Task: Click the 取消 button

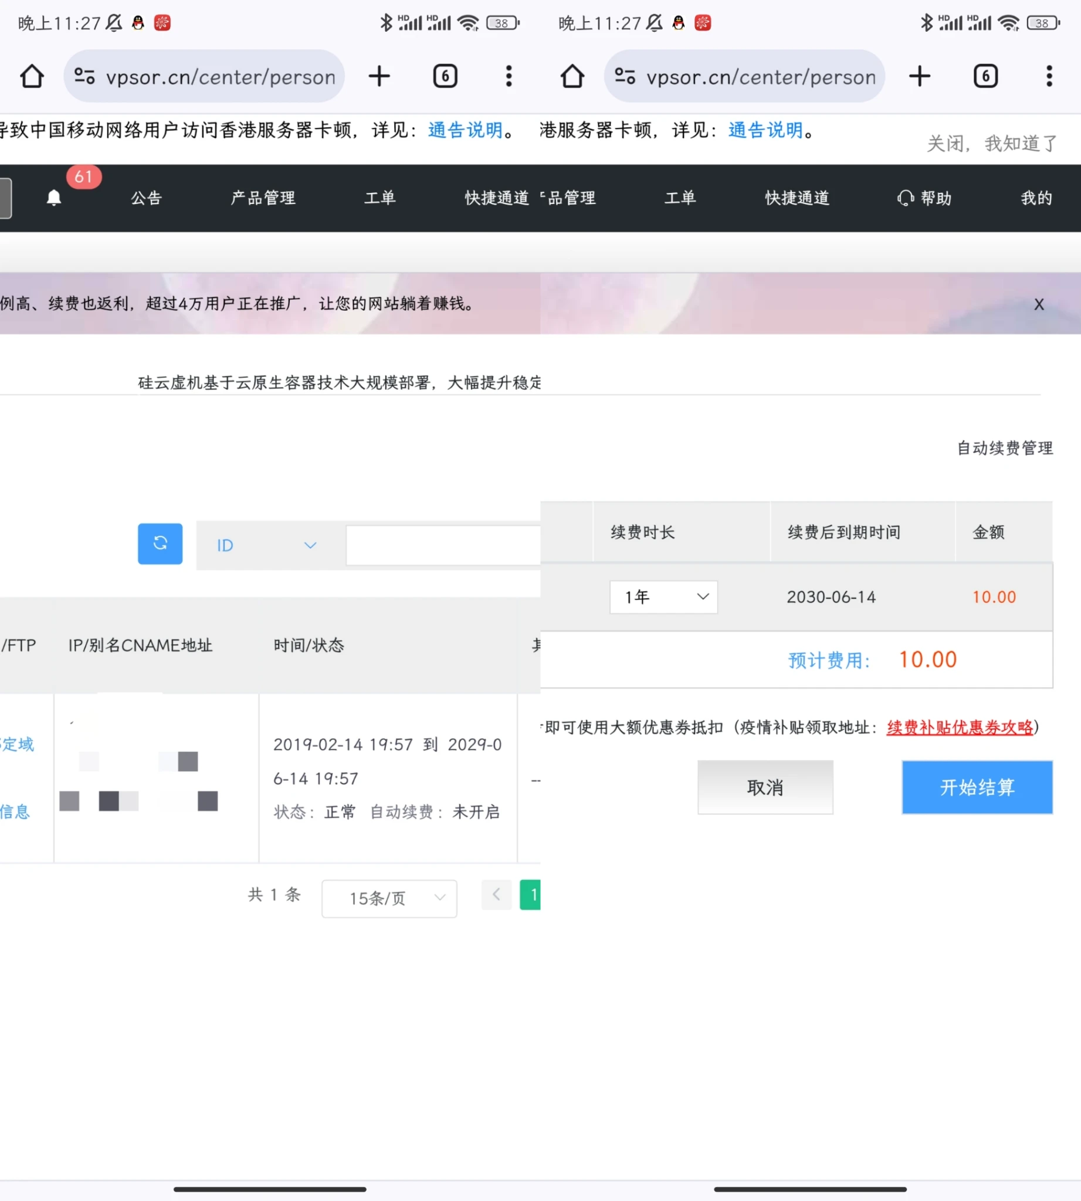Action: click(x=765, y=787)
